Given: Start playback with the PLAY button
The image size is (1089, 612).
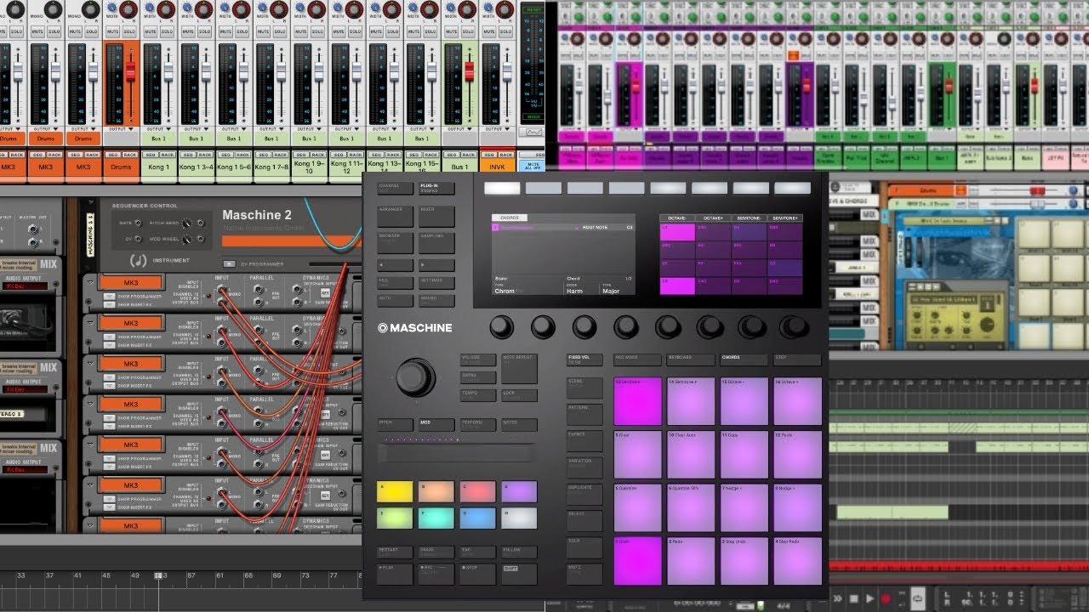Looking at the screenshot, I should 395,574.
